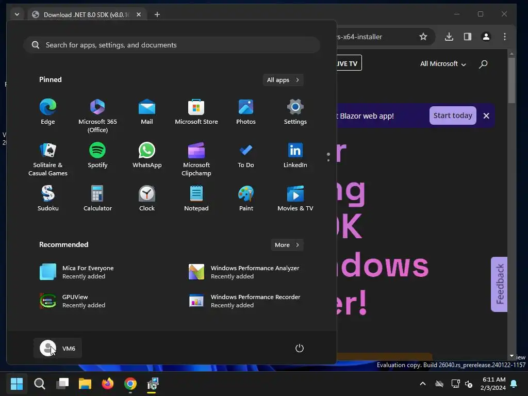Open the network tray icon
The height and width of the screenshot is (396, 528).
455,384
